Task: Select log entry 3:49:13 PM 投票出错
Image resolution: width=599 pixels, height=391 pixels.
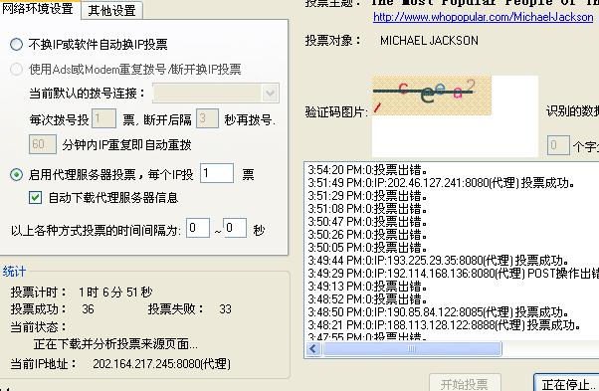Action: 367,287
